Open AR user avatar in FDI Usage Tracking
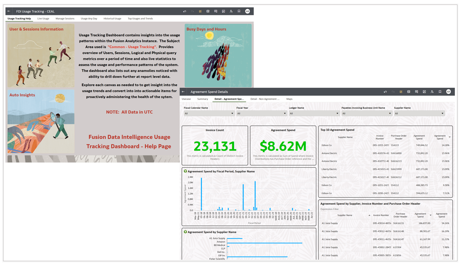Screen dimensions: 463x265 coord(247,11)
